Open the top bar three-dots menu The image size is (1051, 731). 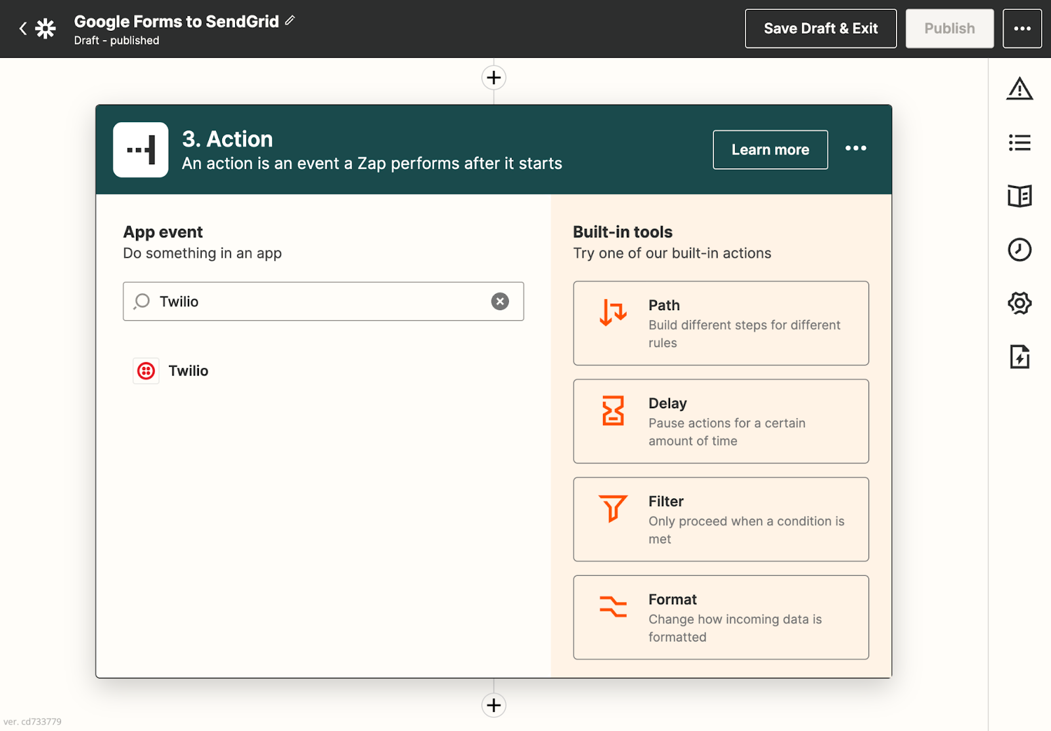coord(1022,28)
